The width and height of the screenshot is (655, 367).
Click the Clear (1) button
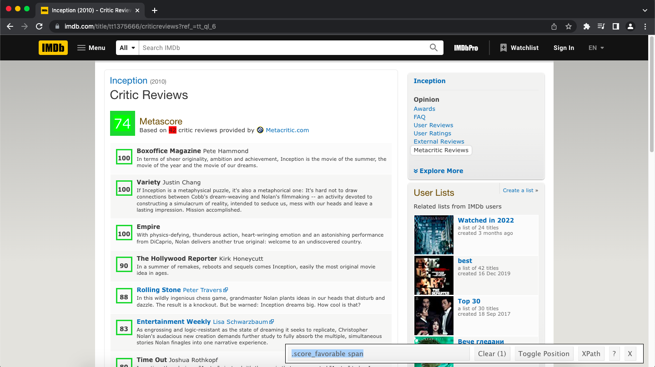(492, 354)
